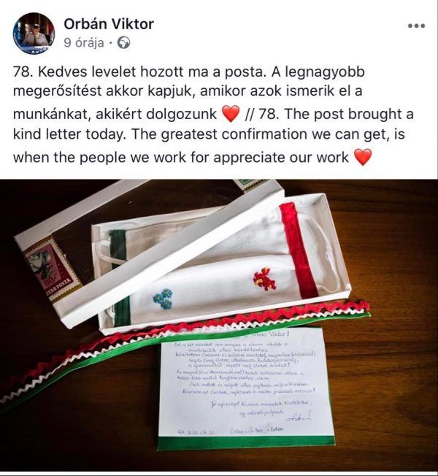Visit the Orbán Viktor profile name link
The width and height of the screenshot is (438, 476).
tap(109, 24)
